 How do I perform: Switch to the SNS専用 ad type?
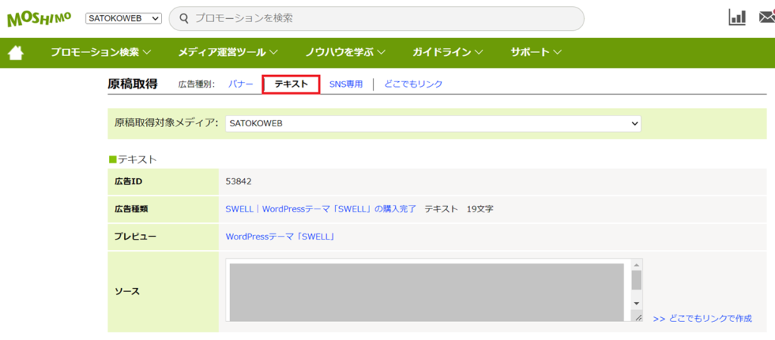(x=345, y=85)
